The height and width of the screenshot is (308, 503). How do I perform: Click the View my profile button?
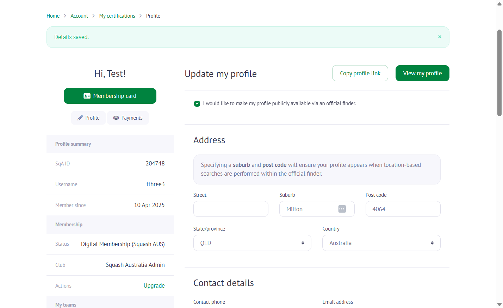(422, 73)
